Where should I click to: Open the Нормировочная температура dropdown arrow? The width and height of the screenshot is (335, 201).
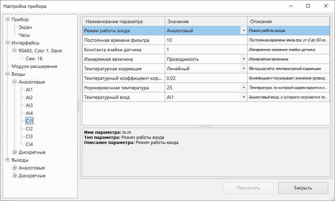[244, 88]
